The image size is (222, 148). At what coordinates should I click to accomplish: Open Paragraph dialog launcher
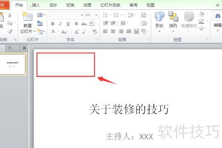click(148, 39)
